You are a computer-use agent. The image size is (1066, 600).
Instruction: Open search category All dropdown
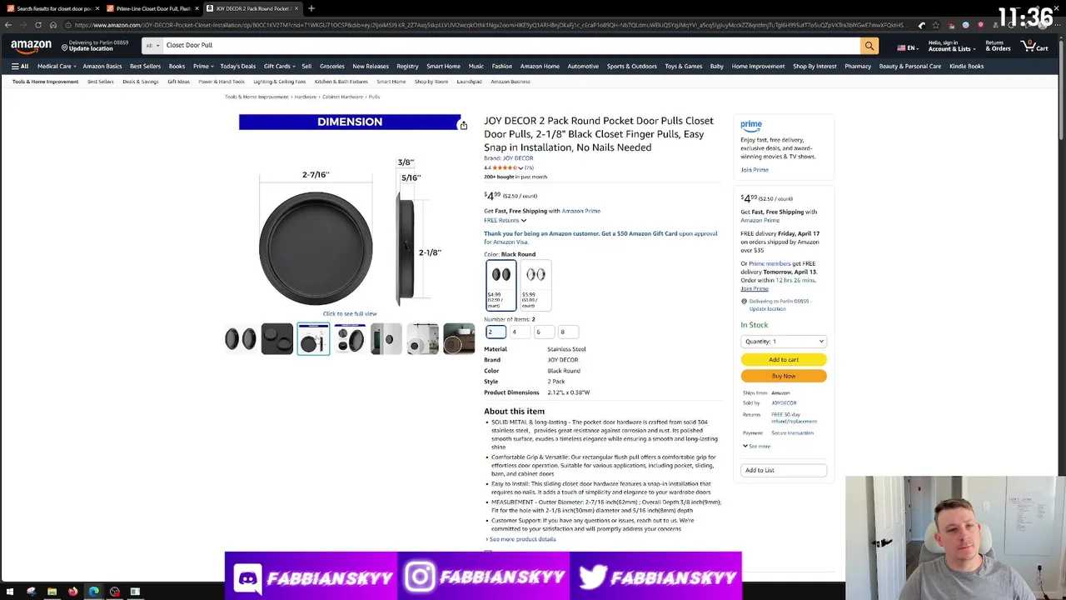(x=152, y=46)
